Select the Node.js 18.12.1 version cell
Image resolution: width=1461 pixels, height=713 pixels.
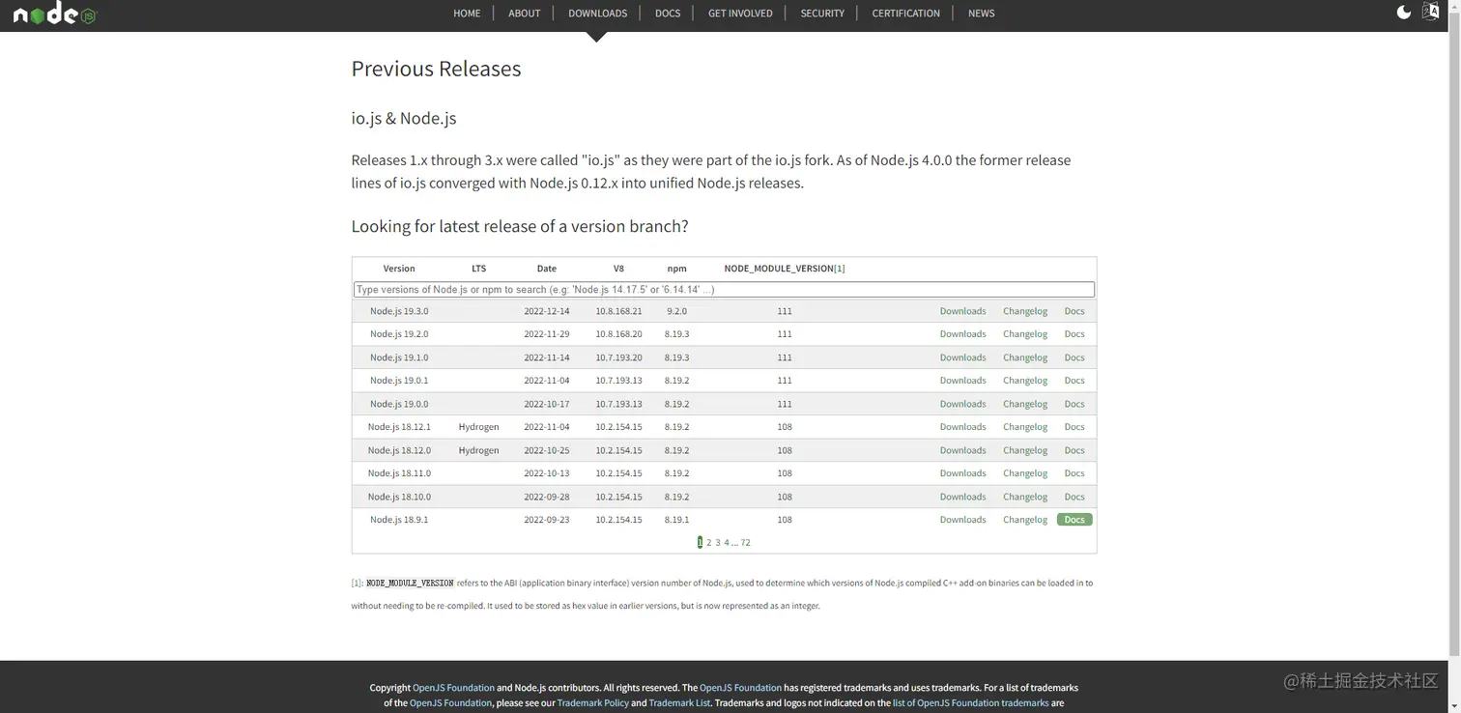[x=399, y=427]
